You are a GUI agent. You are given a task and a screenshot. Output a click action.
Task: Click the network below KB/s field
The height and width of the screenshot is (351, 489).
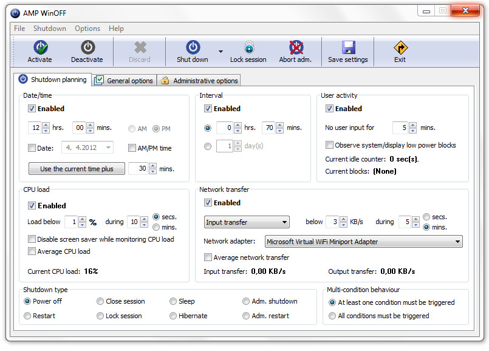[x=332, y=222]
